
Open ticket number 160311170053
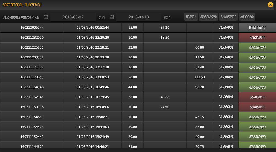point(32,77)
